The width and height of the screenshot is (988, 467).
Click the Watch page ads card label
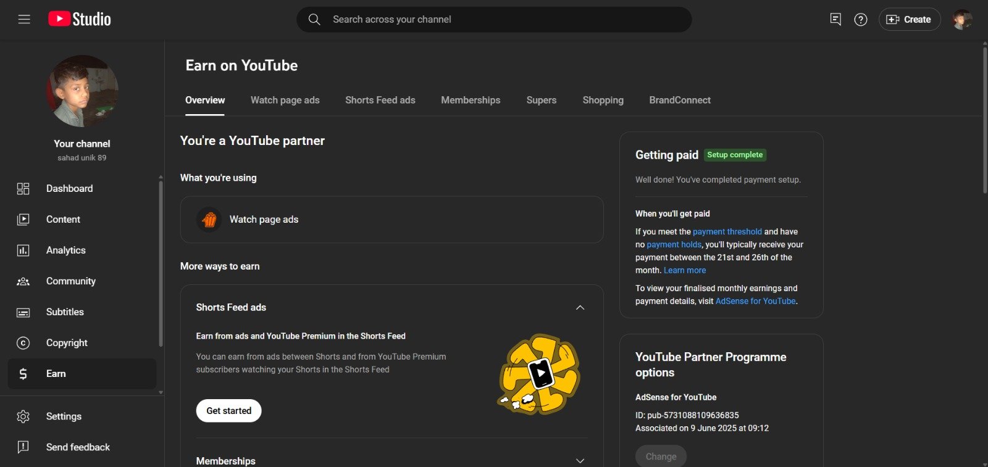264,219
